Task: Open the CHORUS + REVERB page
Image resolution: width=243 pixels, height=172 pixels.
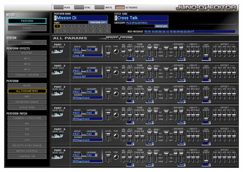Action: (x=27, y=75)
